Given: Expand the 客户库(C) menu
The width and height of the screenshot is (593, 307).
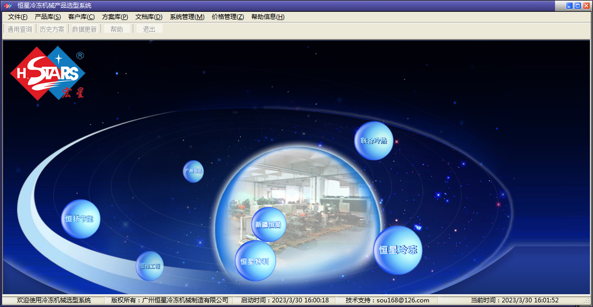Looking at the screenshot, I should point(81,17).
